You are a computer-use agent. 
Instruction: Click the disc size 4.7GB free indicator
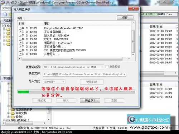[x=159, y=14]
